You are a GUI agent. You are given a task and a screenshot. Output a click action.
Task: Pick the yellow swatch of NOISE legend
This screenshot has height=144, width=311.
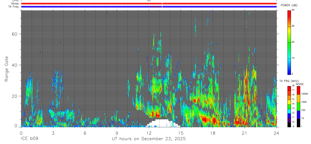point(298,99)
